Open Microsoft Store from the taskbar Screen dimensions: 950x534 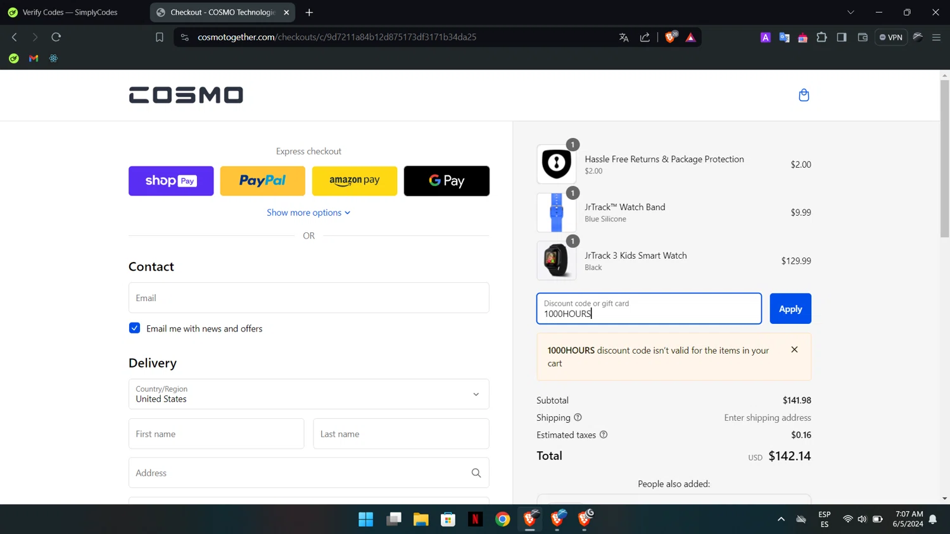pos(448,519)
